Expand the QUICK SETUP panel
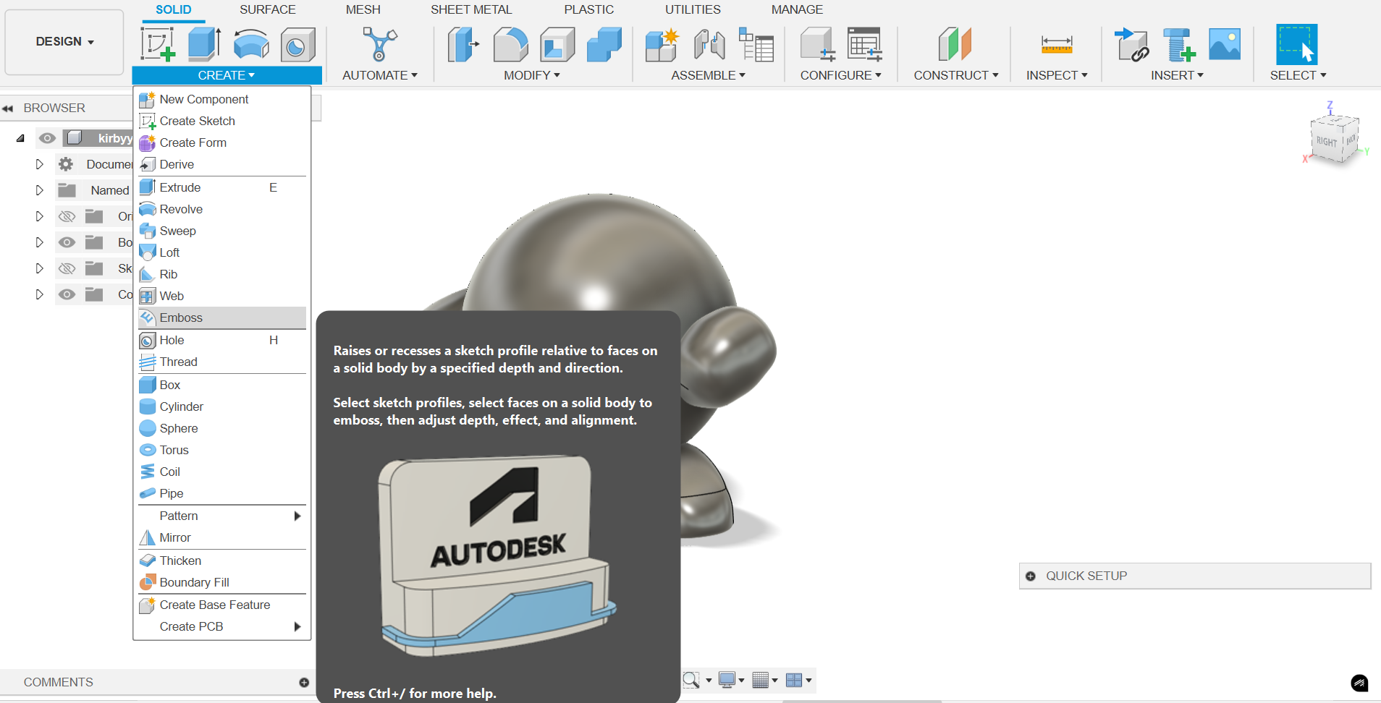 point(1031,576)
